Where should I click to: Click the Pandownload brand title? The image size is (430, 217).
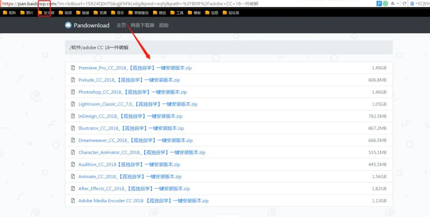tap(92, 25)
